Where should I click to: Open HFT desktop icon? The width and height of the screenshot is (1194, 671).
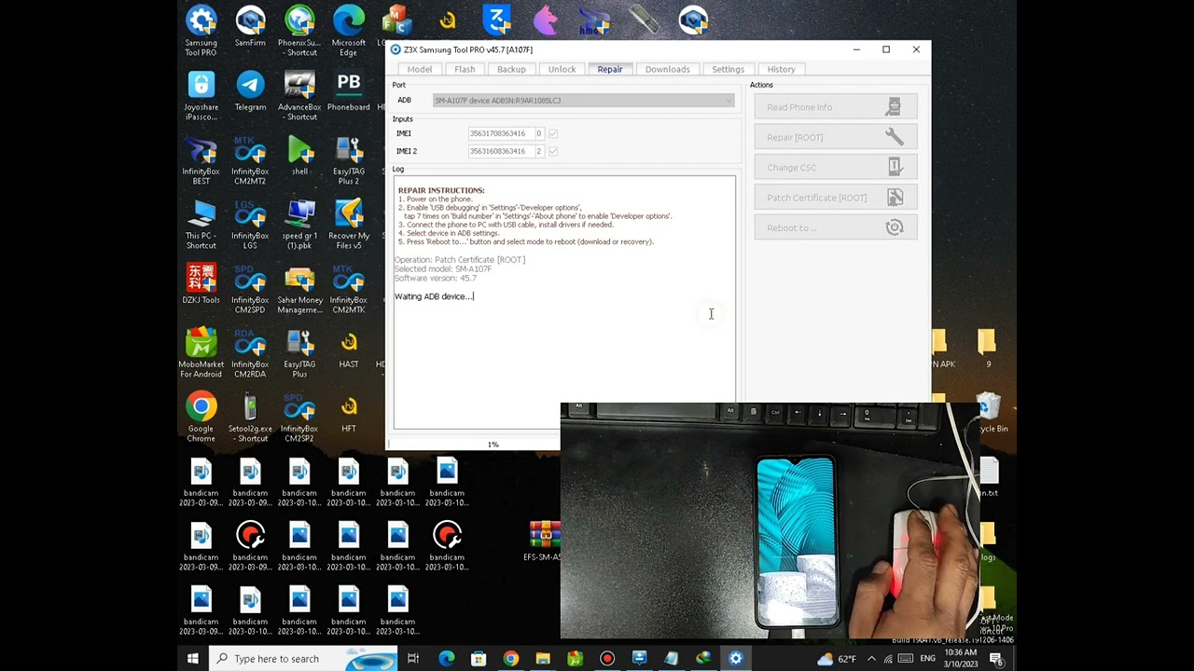(x=349, y=412)
